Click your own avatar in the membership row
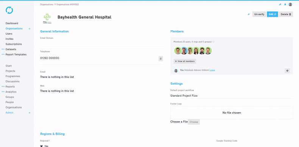Screen dimensions: 299x147 176,71
